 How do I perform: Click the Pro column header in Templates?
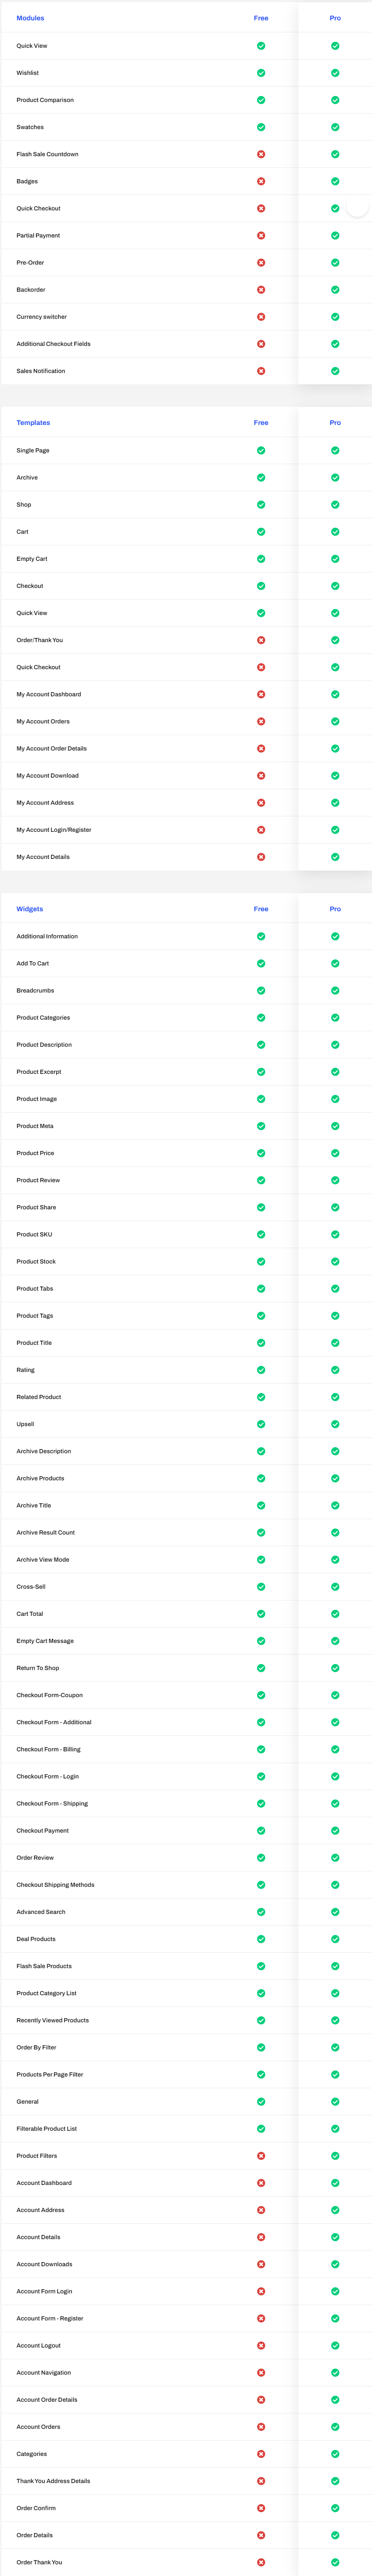(335, 423)
